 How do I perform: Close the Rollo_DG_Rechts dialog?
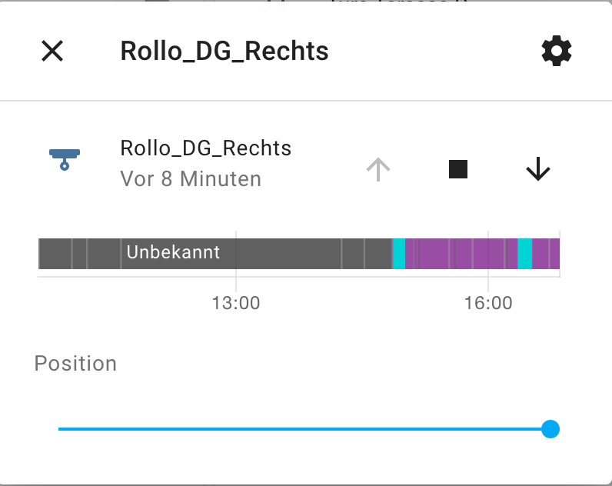[x=52, y=52]
